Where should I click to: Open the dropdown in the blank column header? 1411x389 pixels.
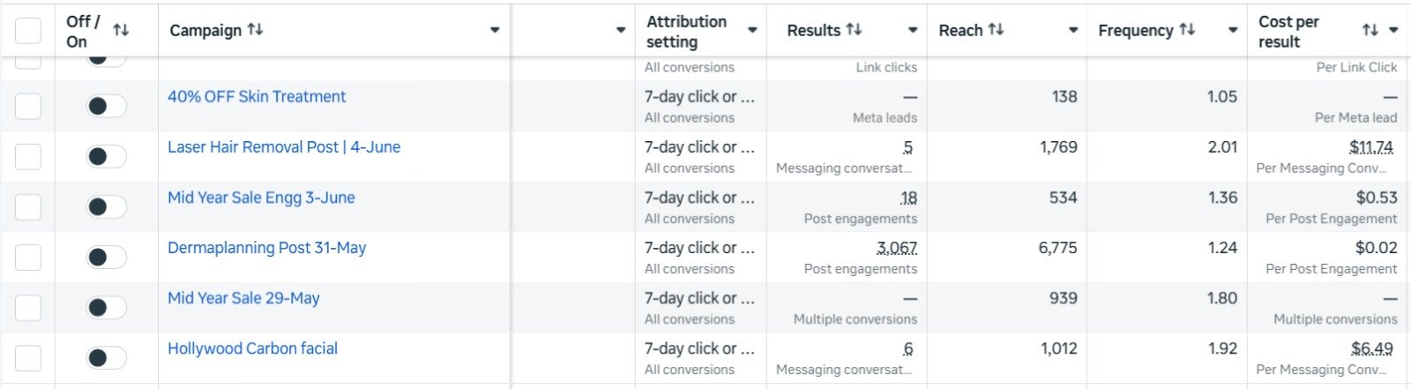click(x=621, y=30)
